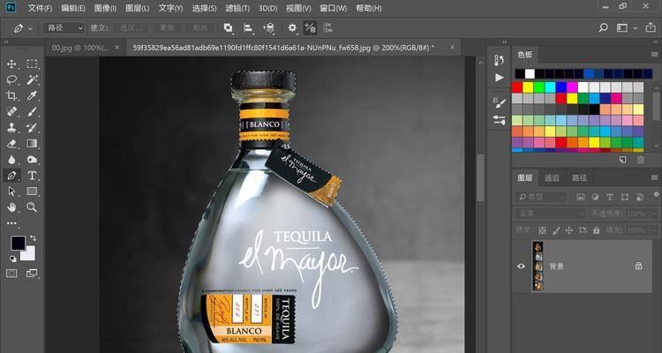Select the Lasso tool
Image resolution: width=662 pixels, height=353 pixels.
11,79
